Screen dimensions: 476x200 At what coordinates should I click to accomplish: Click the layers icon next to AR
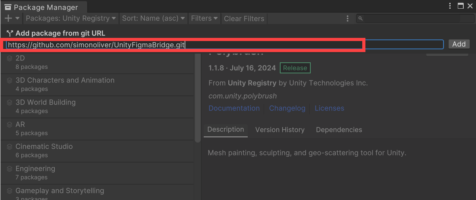click(10, 125)
